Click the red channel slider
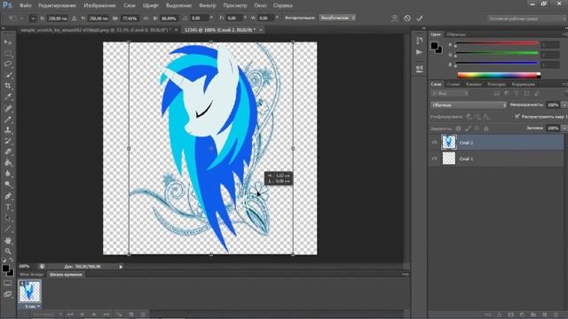This screenshot has width=568, height=319. click(497, 43)
